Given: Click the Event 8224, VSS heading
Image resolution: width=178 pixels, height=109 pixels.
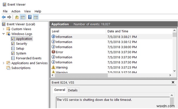Looking at the screenshot, I should point(63,82).
